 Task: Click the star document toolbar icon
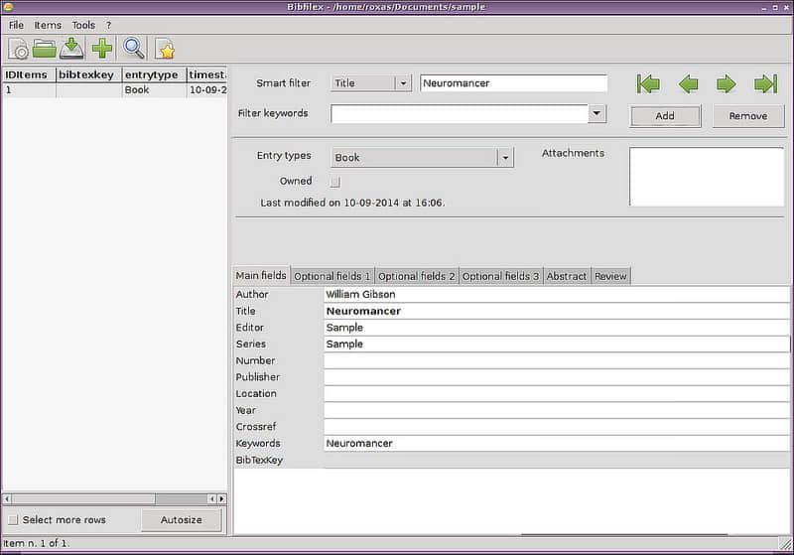[x=165, y=49]
